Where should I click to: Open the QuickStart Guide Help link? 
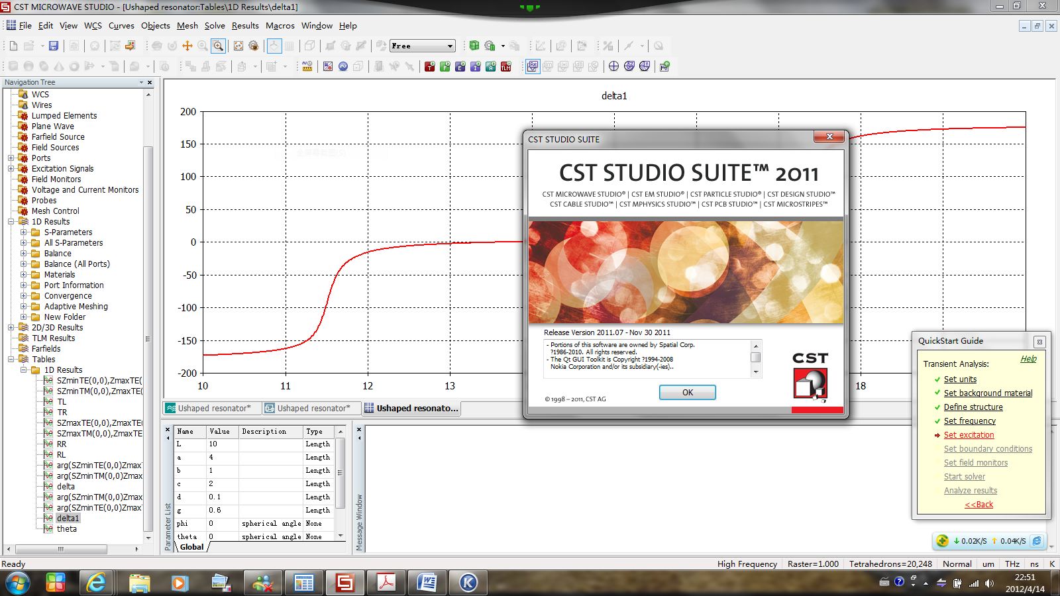click(x=1028, y=358)
